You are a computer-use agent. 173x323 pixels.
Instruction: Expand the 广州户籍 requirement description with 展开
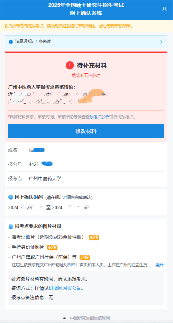click(160, 265)
